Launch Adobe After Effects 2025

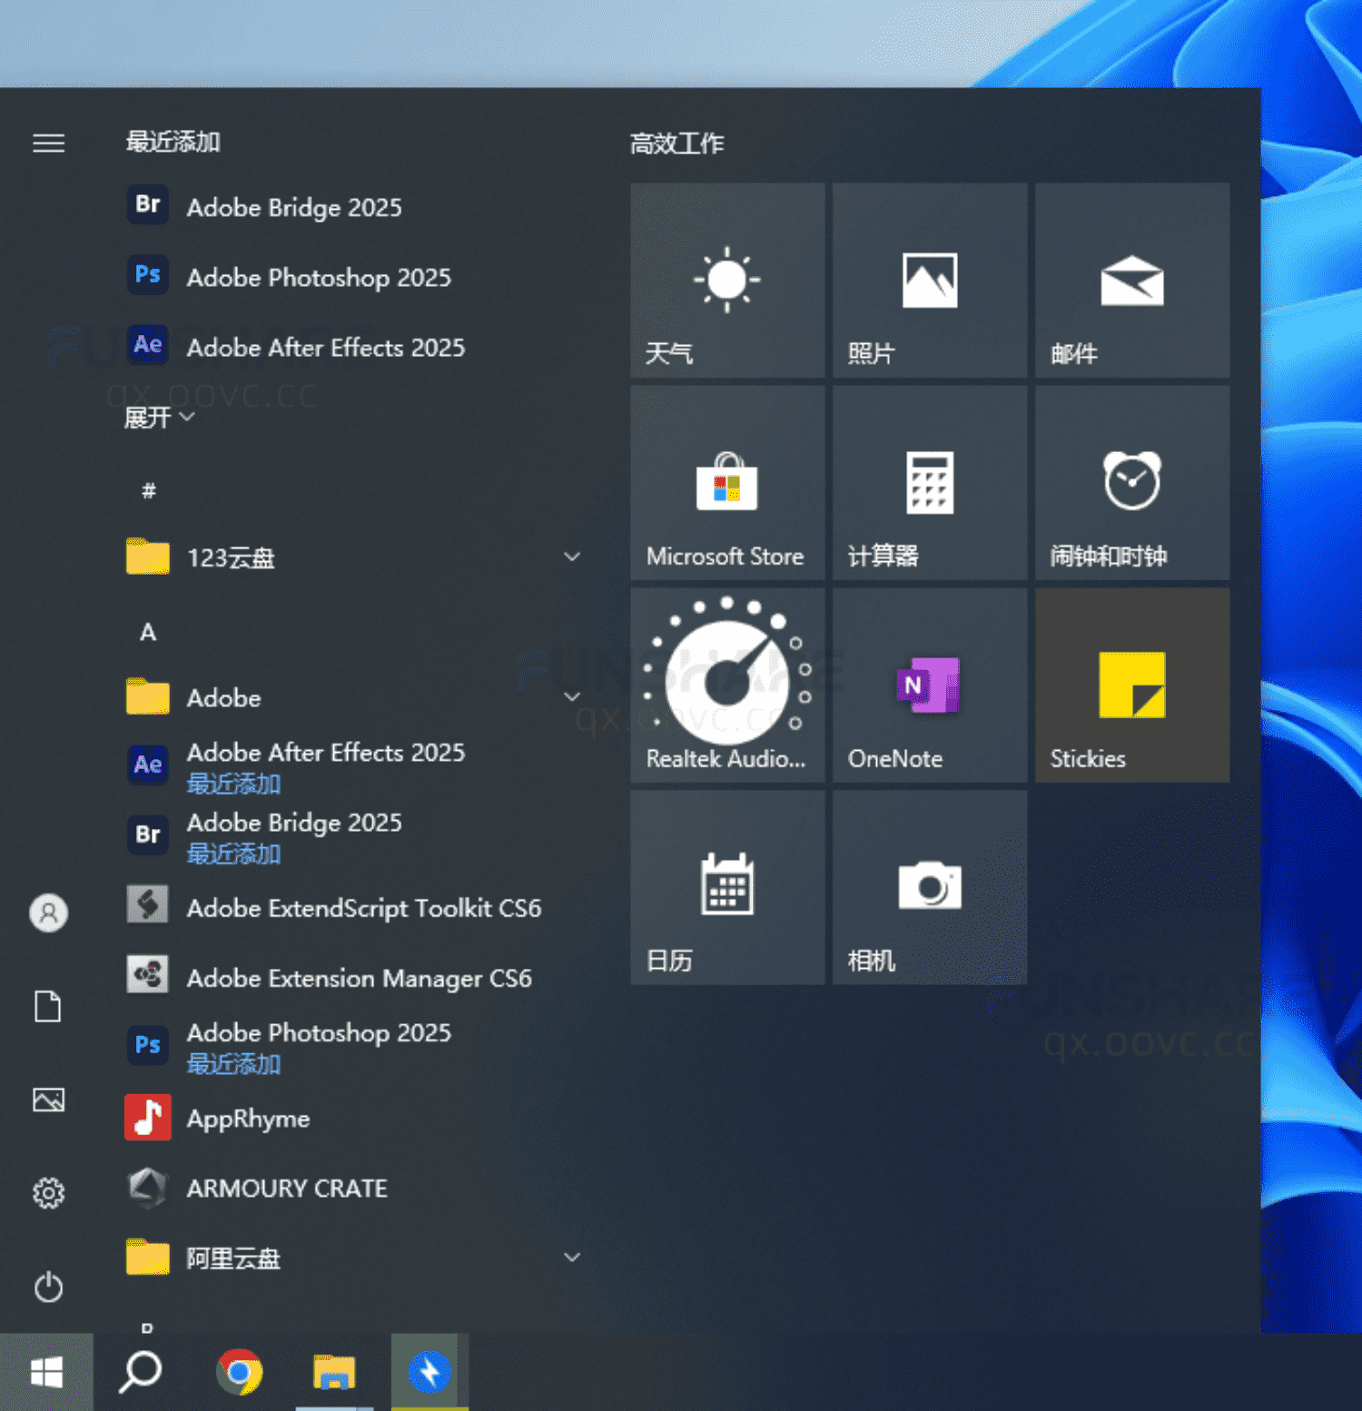tap(325, 348)
